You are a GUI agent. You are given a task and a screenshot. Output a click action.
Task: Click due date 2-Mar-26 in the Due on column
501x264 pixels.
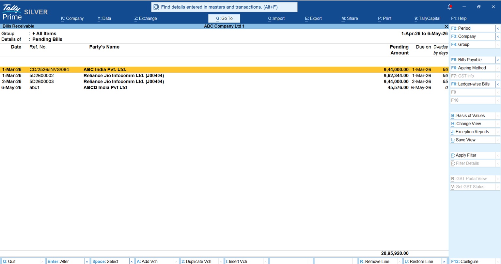click(421, 82)
